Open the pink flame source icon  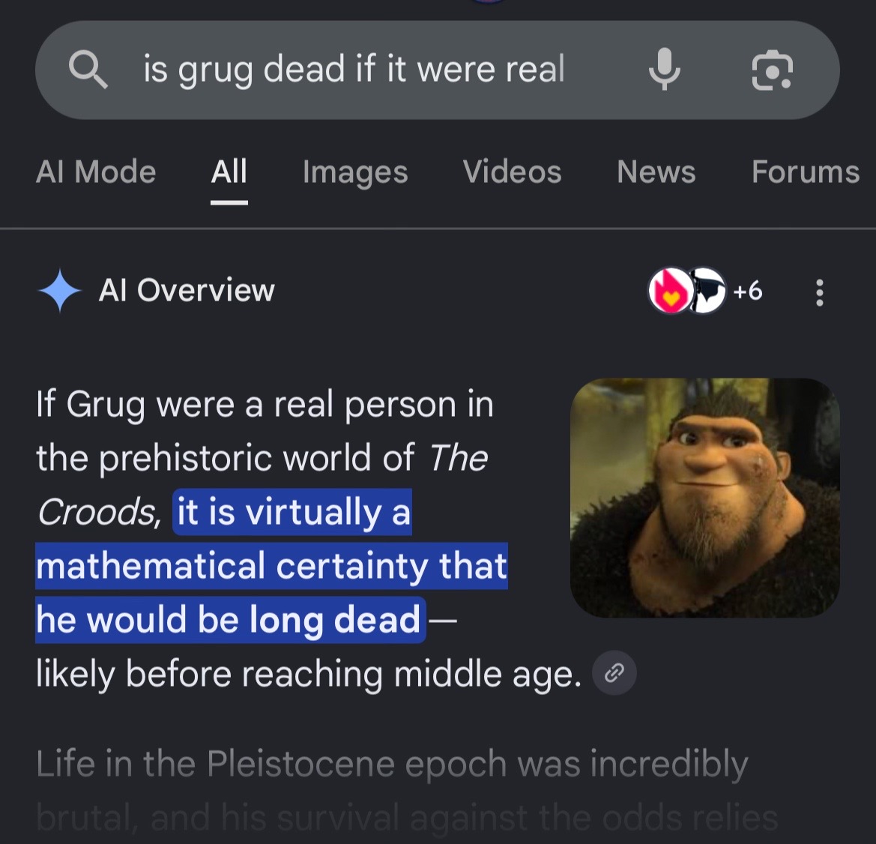pyautogui.click(x=671, y=290)
